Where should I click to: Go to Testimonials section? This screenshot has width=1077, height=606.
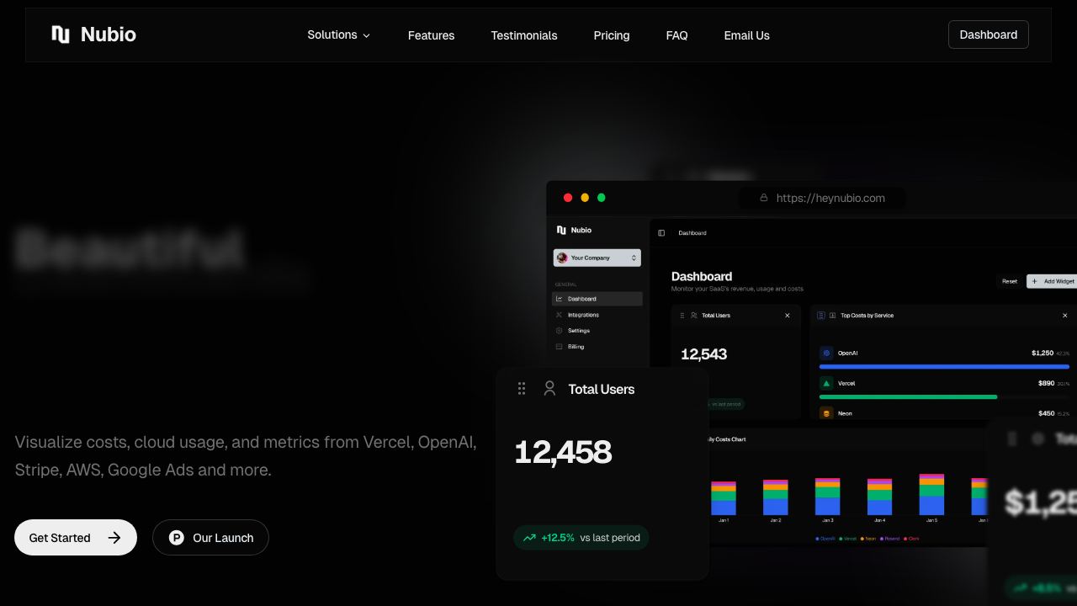[524, 35]
